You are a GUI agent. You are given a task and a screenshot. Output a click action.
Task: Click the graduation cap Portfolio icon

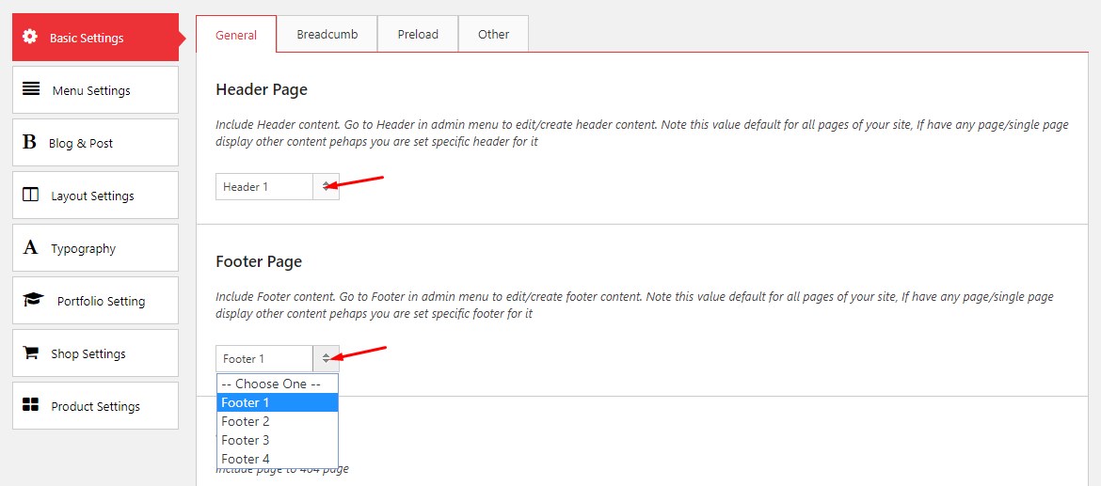pyautogui.click(x=34, y=301)
